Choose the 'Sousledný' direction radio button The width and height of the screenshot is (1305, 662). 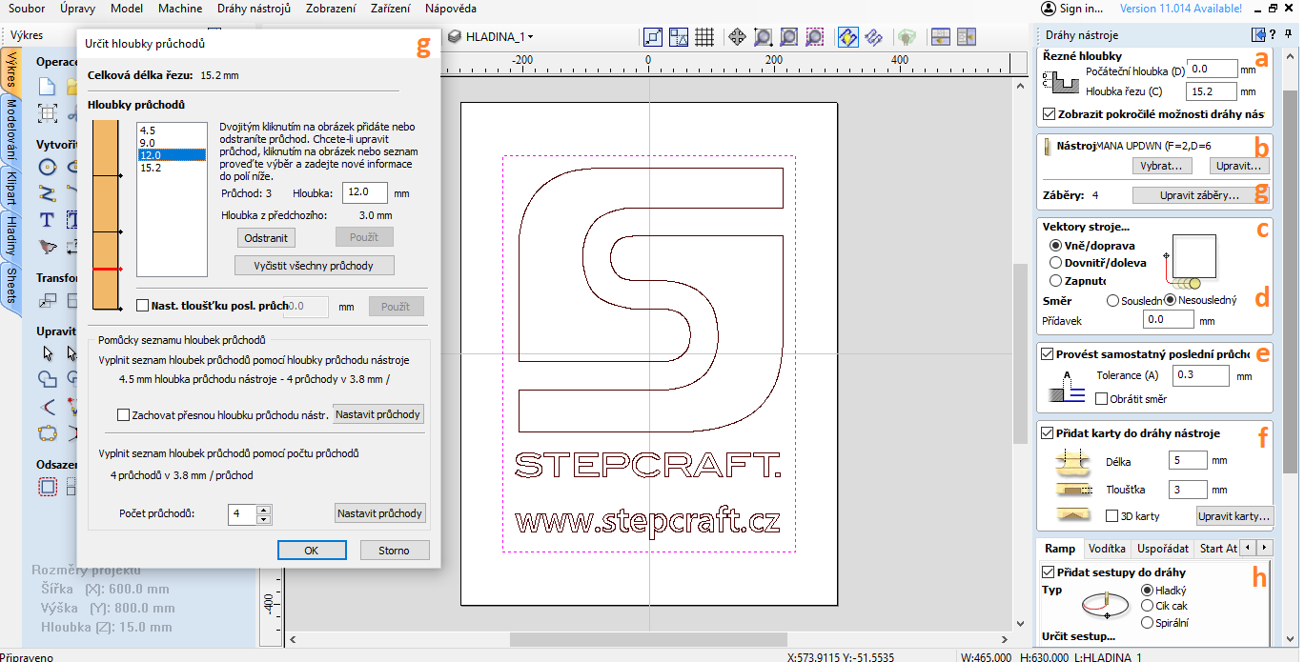tap(1112, 300)
